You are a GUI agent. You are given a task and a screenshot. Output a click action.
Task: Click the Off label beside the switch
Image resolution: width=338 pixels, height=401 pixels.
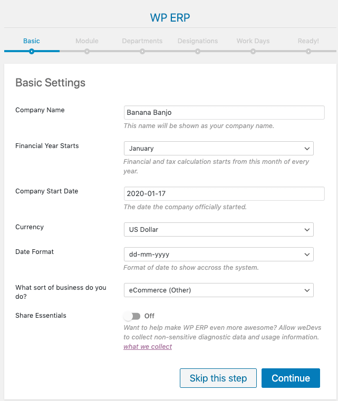[x=149, y=316]
